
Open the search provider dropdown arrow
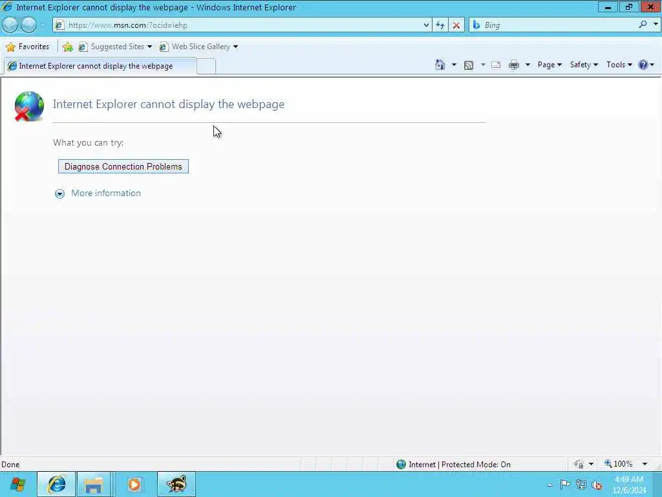click(656, 24)
